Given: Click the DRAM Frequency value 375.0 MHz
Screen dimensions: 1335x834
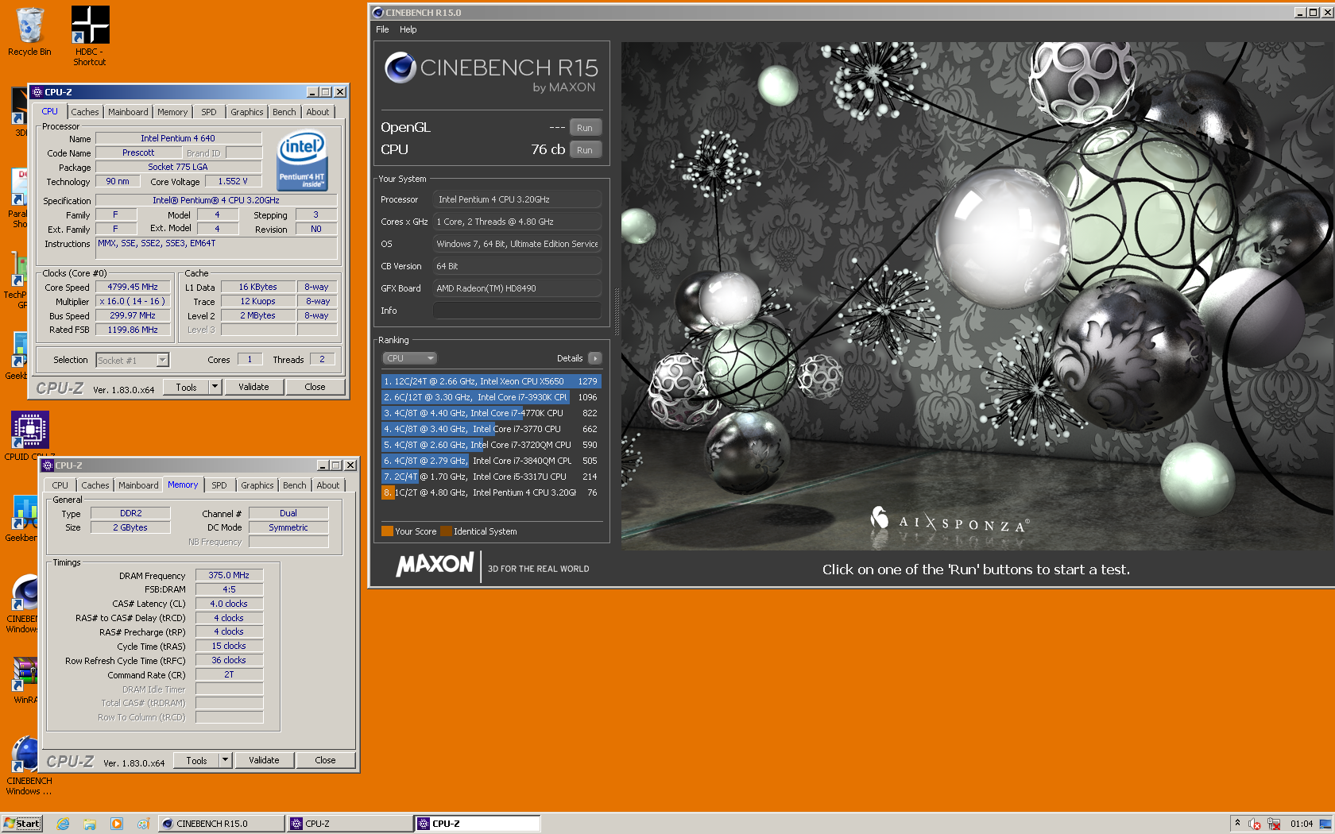Looking at the screenshot, I should pos(229,575).
